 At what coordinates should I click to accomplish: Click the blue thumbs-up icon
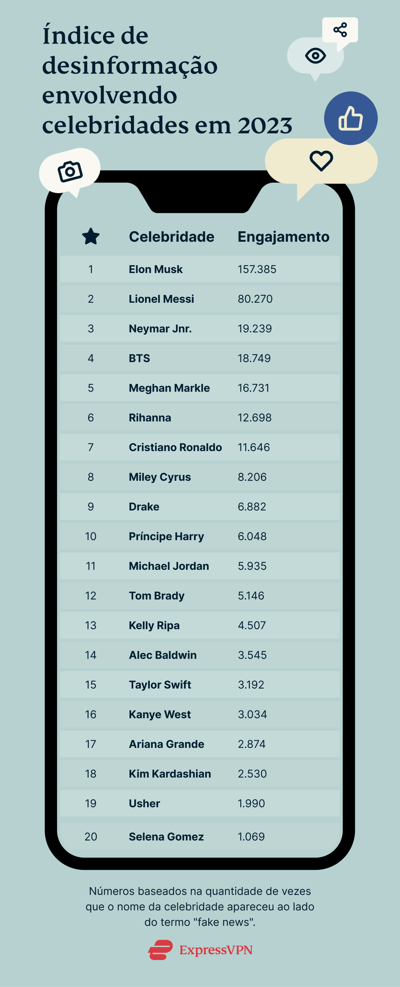pos(351,118)
